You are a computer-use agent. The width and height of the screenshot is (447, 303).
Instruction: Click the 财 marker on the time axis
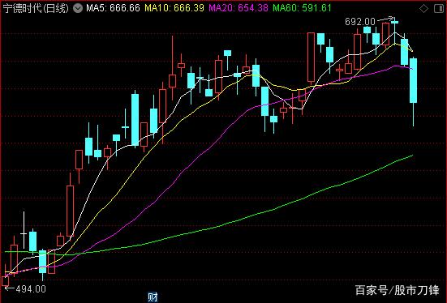click(153, 297)
